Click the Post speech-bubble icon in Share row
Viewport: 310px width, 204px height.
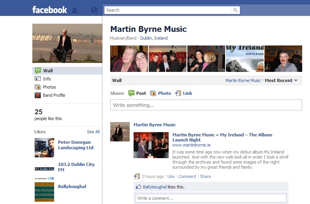click(x=131, y=93)
